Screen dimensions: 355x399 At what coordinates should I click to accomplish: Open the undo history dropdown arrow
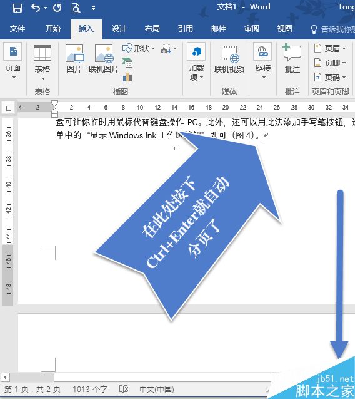point(46,8)
